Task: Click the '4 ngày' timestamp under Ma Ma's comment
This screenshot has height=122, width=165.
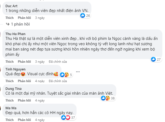Action: [40, 120]
